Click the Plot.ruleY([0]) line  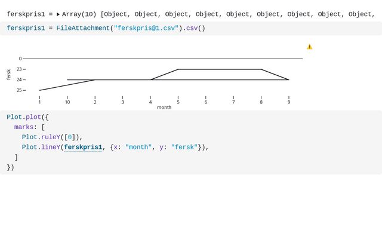click(x=52, y=137)
